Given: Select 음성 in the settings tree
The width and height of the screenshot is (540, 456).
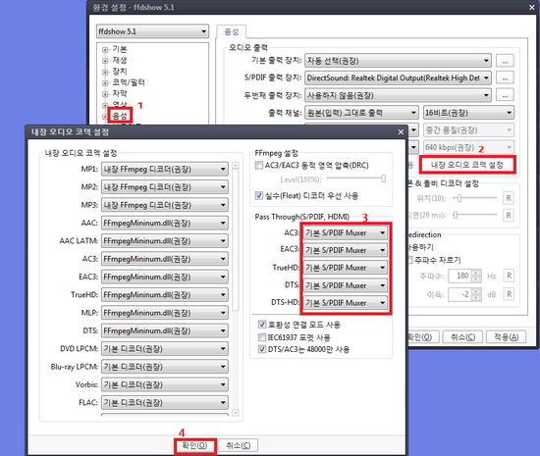Looking at the screenshot, I should [x=120, y=116].
